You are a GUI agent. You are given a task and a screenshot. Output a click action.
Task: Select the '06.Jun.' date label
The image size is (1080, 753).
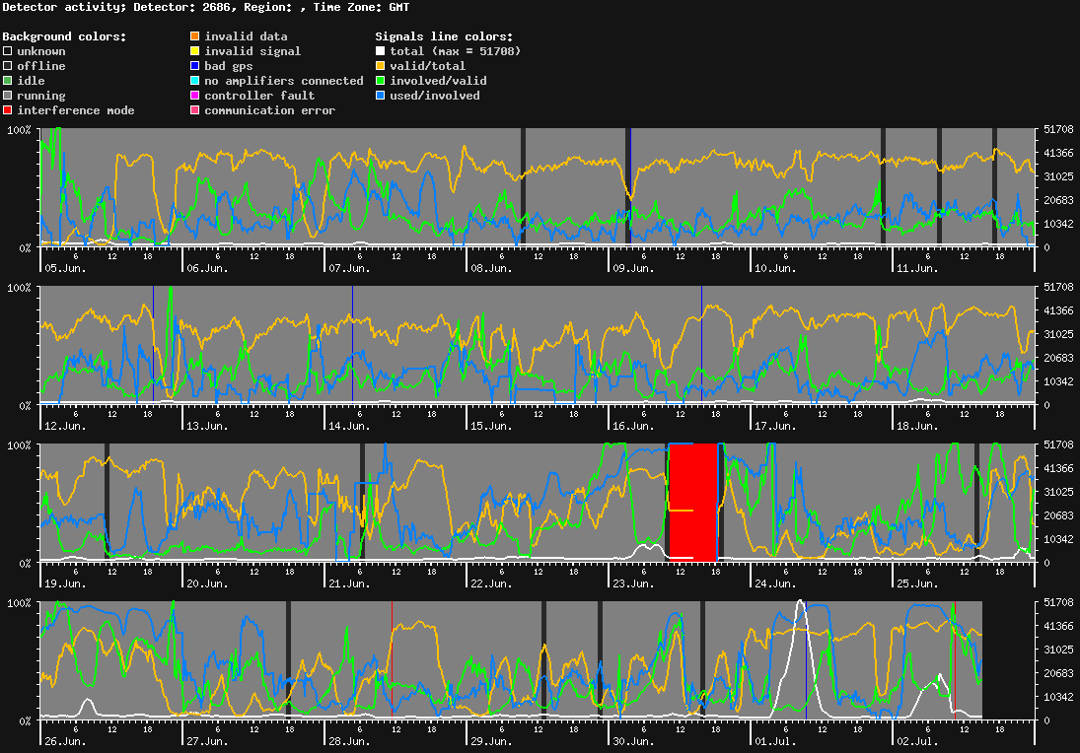(207, 268)
